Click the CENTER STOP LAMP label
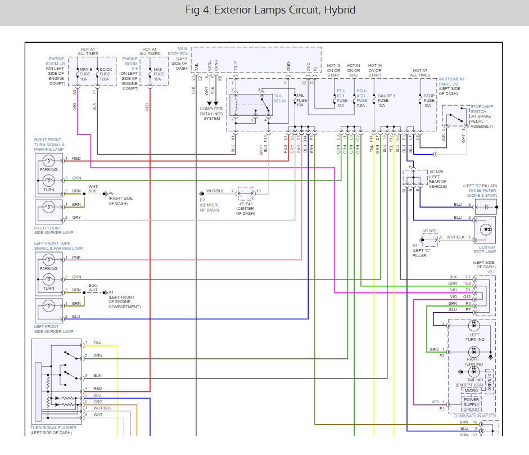The width and height of the screenshot is (529, 455). point(485,250)
